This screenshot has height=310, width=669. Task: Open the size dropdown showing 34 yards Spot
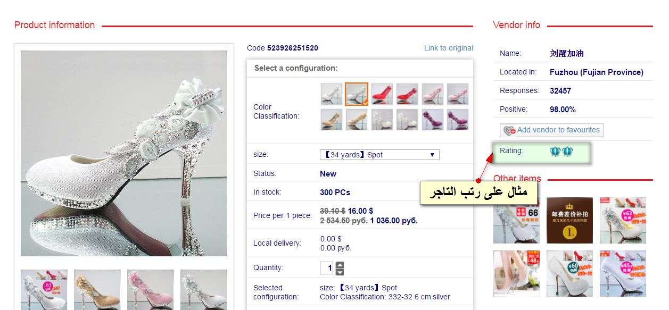tap(379, 155)
